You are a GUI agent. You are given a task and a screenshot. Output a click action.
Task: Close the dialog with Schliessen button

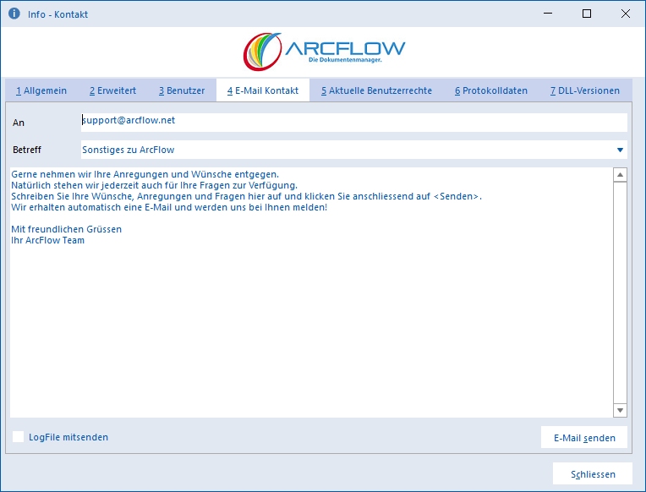click(x=593, y=474)
